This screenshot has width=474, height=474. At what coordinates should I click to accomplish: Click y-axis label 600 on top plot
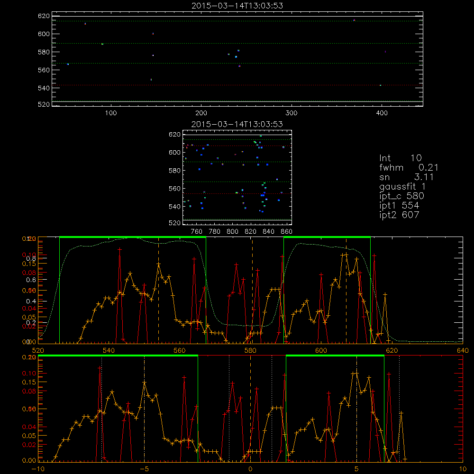point(44,34)
